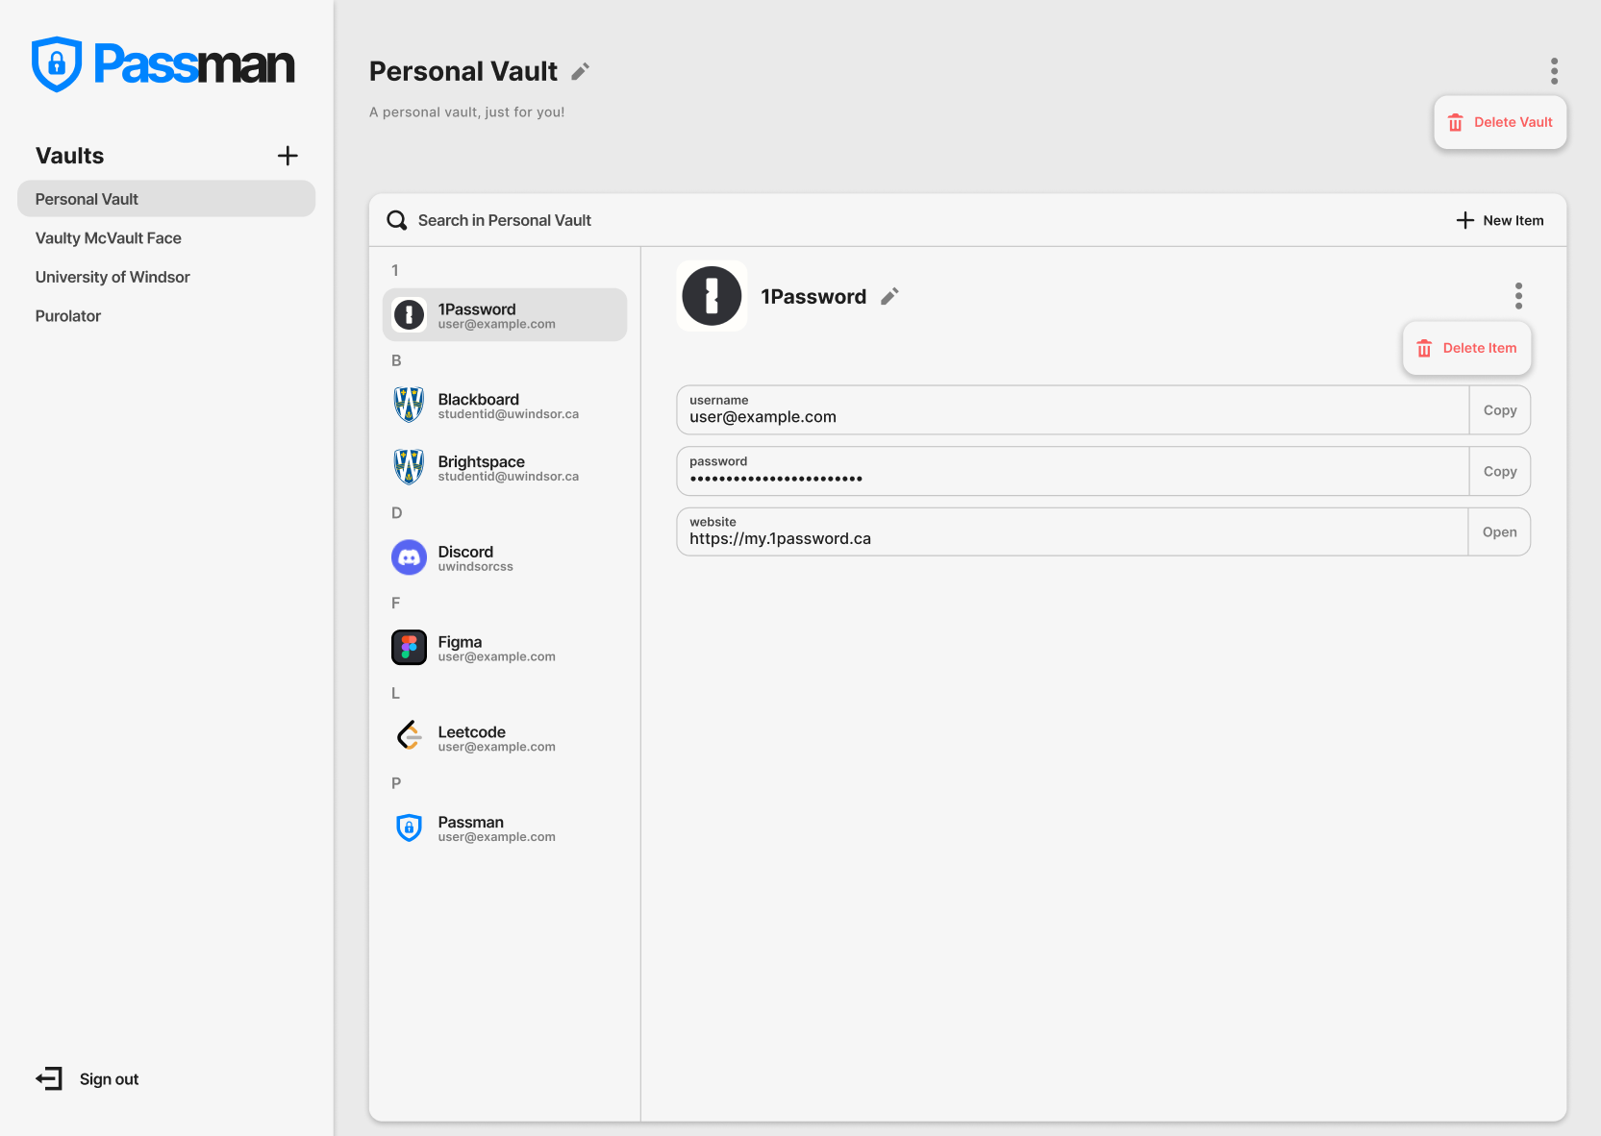Open University of Windsor vault
This screenshot has width=1601, height=1136.
click(x=113, y=277)
